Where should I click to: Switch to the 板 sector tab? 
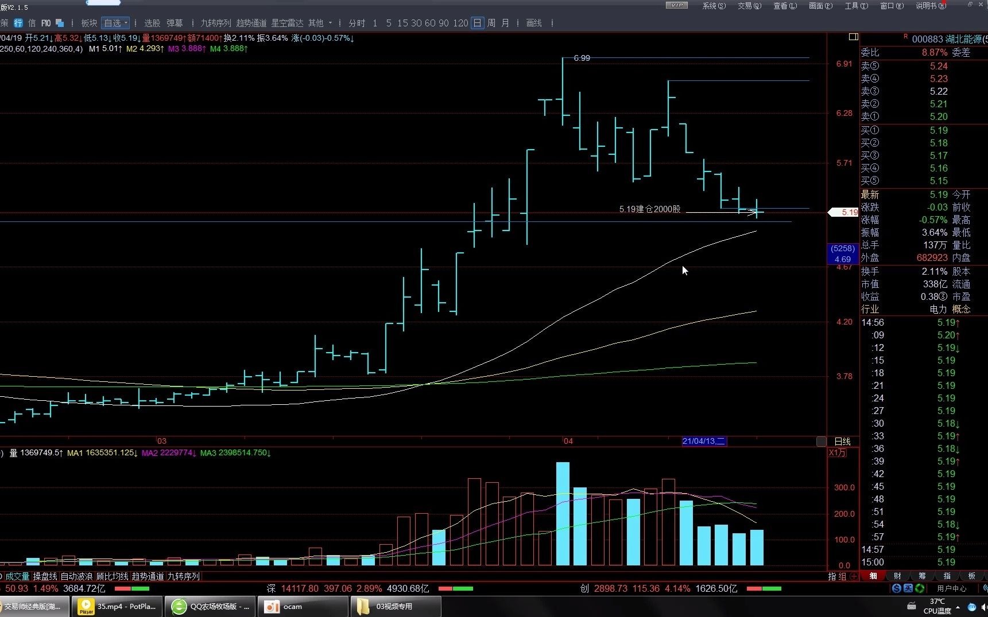[x=971, y=576]
